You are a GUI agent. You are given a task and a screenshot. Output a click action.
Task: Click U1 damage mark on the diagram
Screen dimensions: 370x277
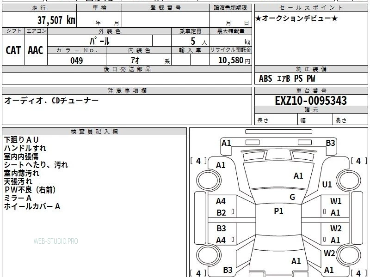327,184
